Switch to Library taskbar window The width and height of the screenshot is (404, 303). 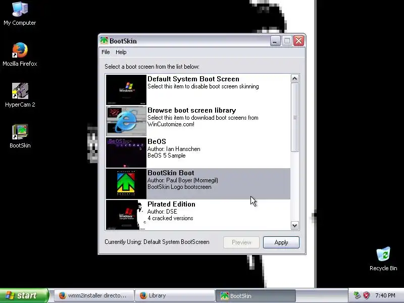pyautogui.click(x=175, y=295)
